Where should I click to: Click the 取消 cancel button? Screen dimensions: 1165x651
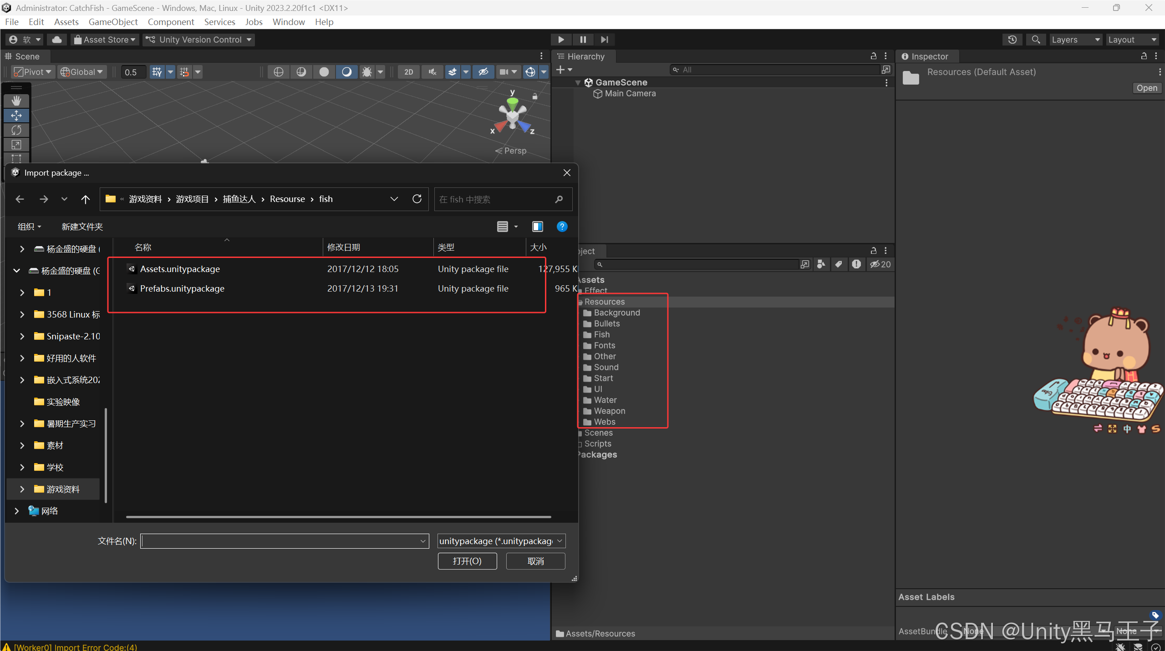point(535,561)
